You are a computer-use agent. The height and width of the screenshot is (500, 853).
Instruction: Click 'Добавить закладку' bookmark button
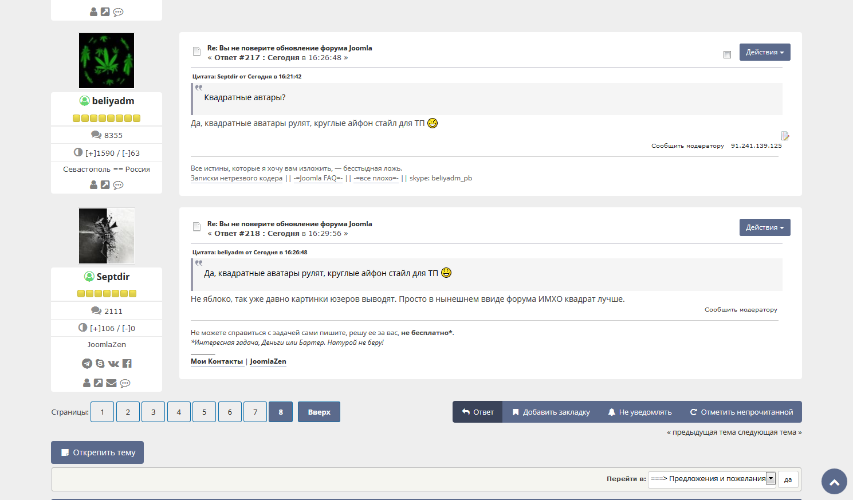tap(551, 412)
